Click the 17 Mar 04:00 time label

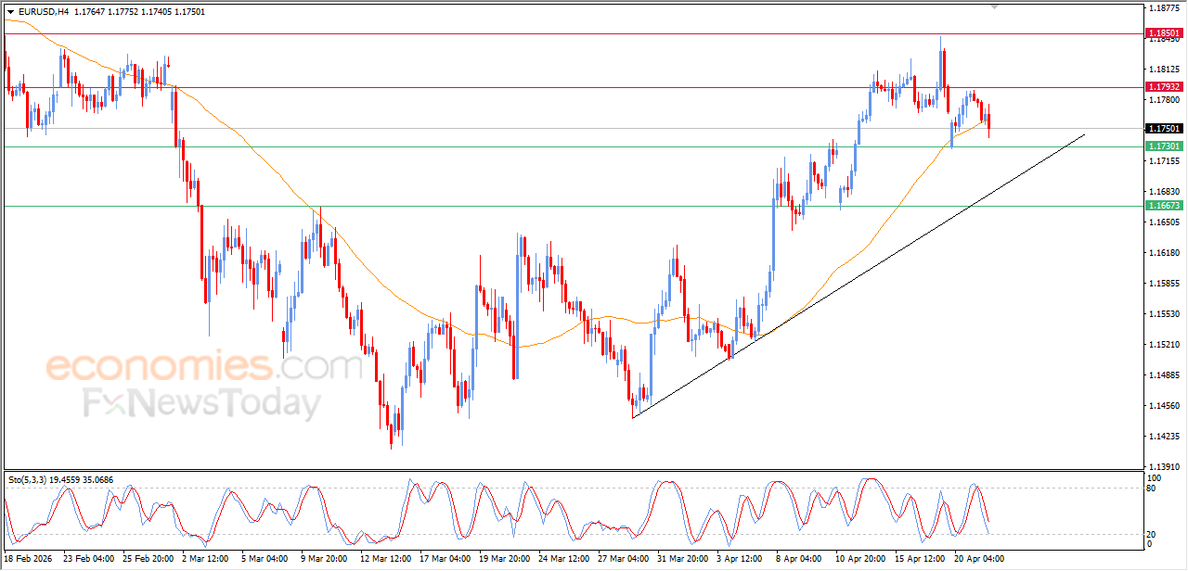(445, 559)
